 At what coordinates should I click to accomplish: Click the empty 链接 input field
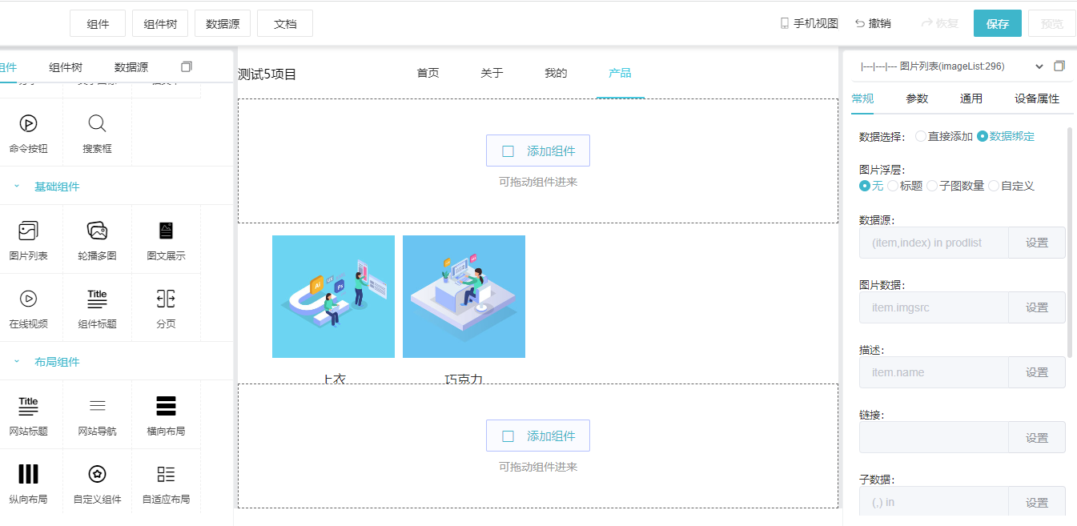(934, 437)
